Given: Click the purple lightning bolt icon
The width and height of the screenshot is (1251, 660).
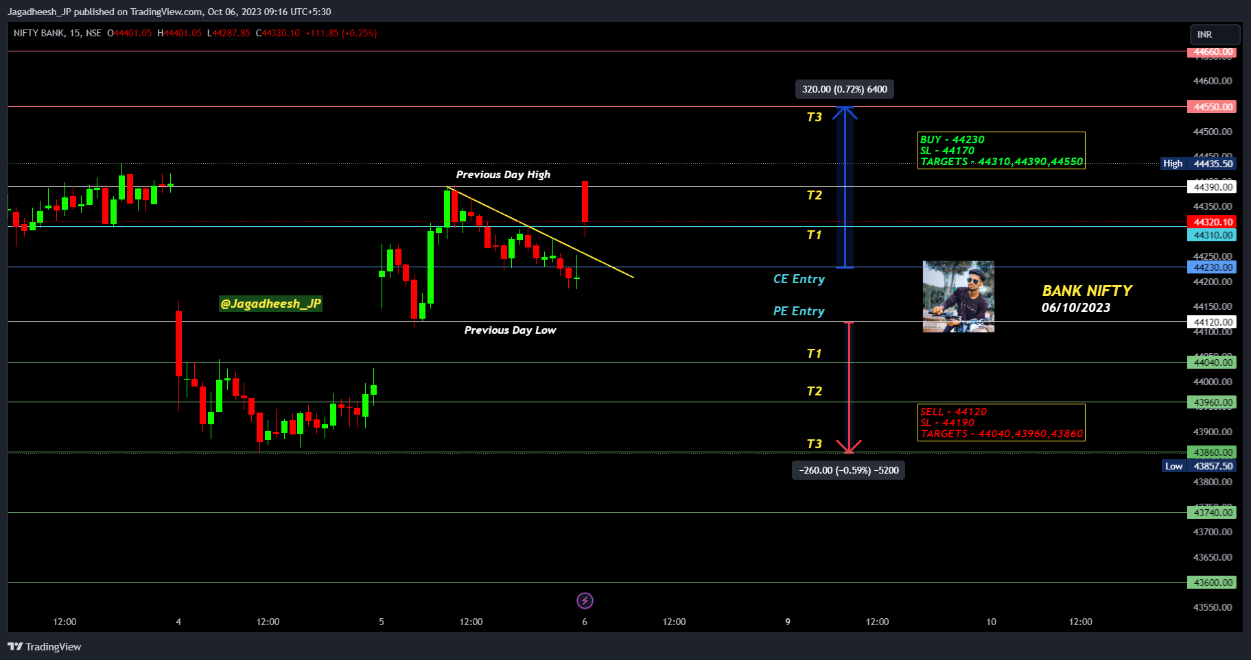Looking at the screenshot, I should tap(585, 601).
